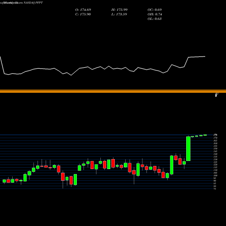
Task: Click the 160 price axis label
Action: pos(215,143)
